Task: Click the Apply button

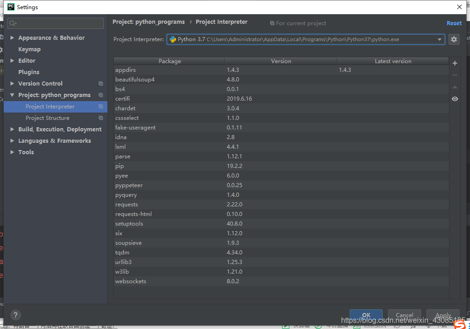Action: [443, 315]
